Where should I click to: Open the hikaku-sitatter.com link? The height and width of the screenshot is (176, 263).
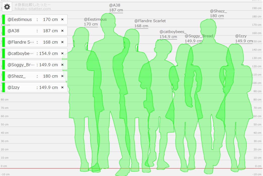[x=33, y=9]
